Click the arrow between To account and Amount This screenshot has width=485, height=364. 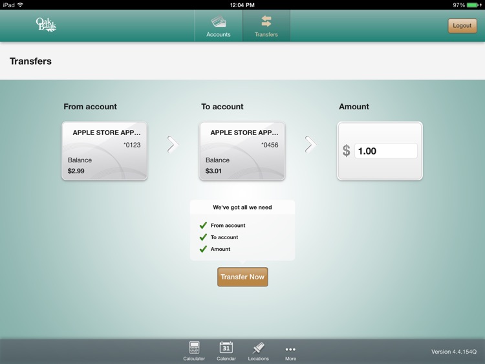pos(310,144)
